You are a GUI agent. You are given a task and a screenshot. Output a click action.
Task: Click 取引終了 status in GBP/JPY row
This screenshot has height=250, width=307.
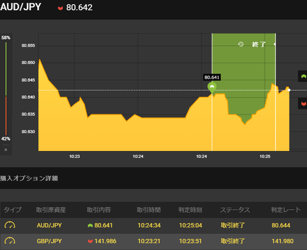(x=233, y=241)
